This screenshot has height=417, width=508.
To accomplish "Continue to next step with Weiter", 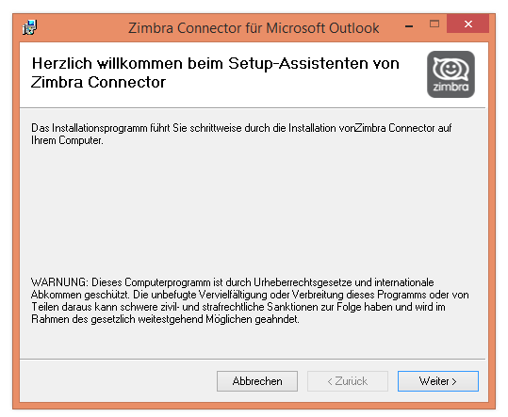I will pos(438,381).
